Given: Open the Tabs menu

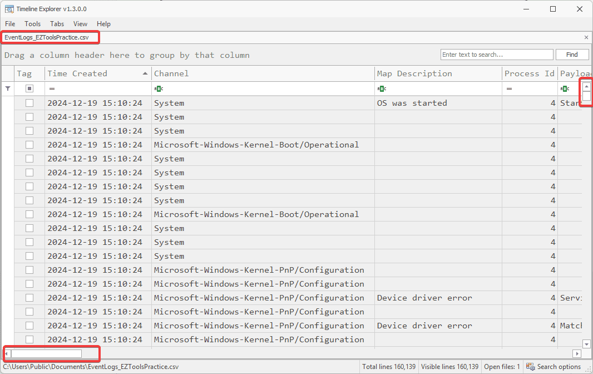Looking at the screenshot, I should click(x=57, y=24).
